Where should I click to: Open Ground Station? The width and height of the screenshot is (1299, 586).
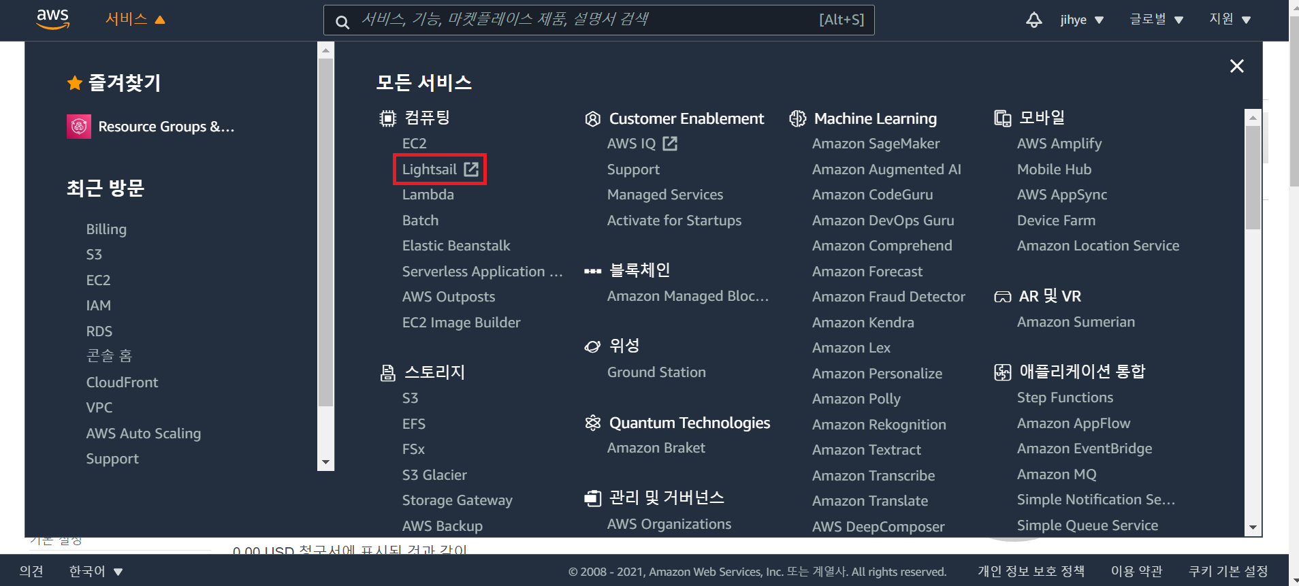point(656,372)
